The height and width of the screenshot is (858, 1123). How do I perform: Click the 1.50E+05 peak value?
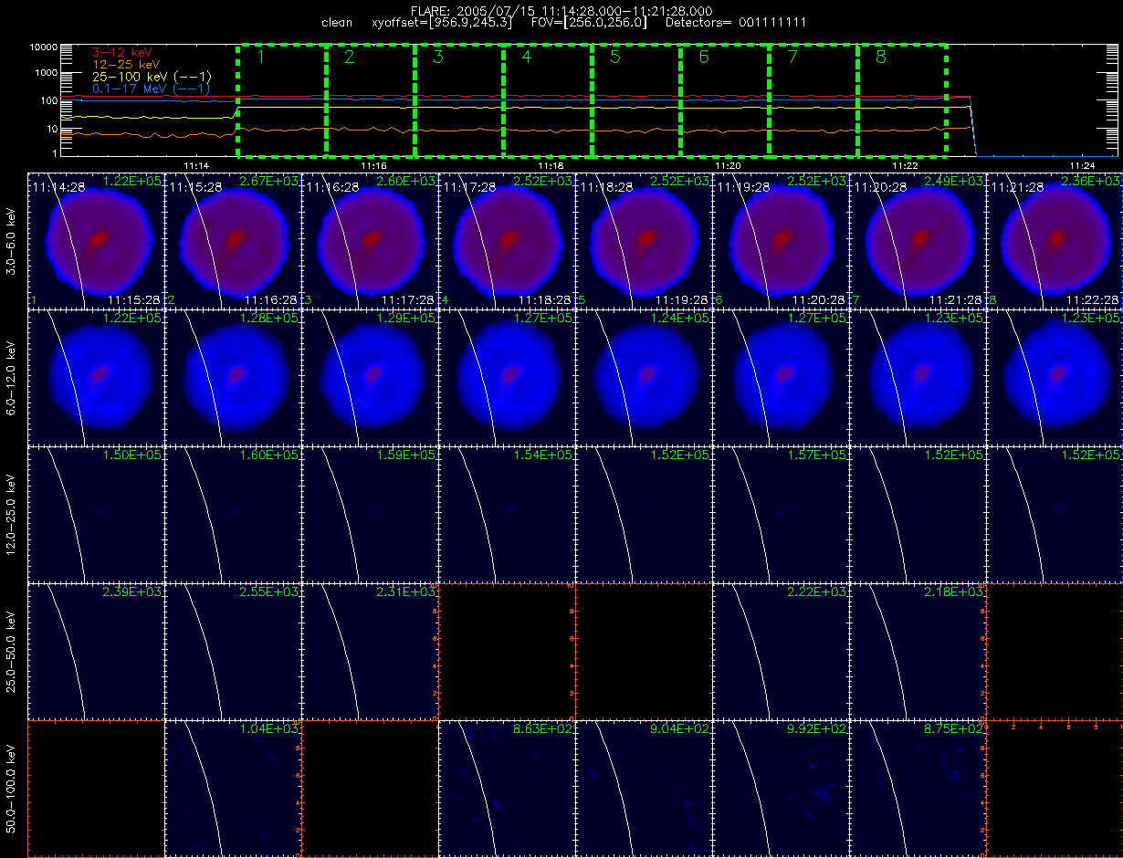pyautogui.click(x=132, y=455)
